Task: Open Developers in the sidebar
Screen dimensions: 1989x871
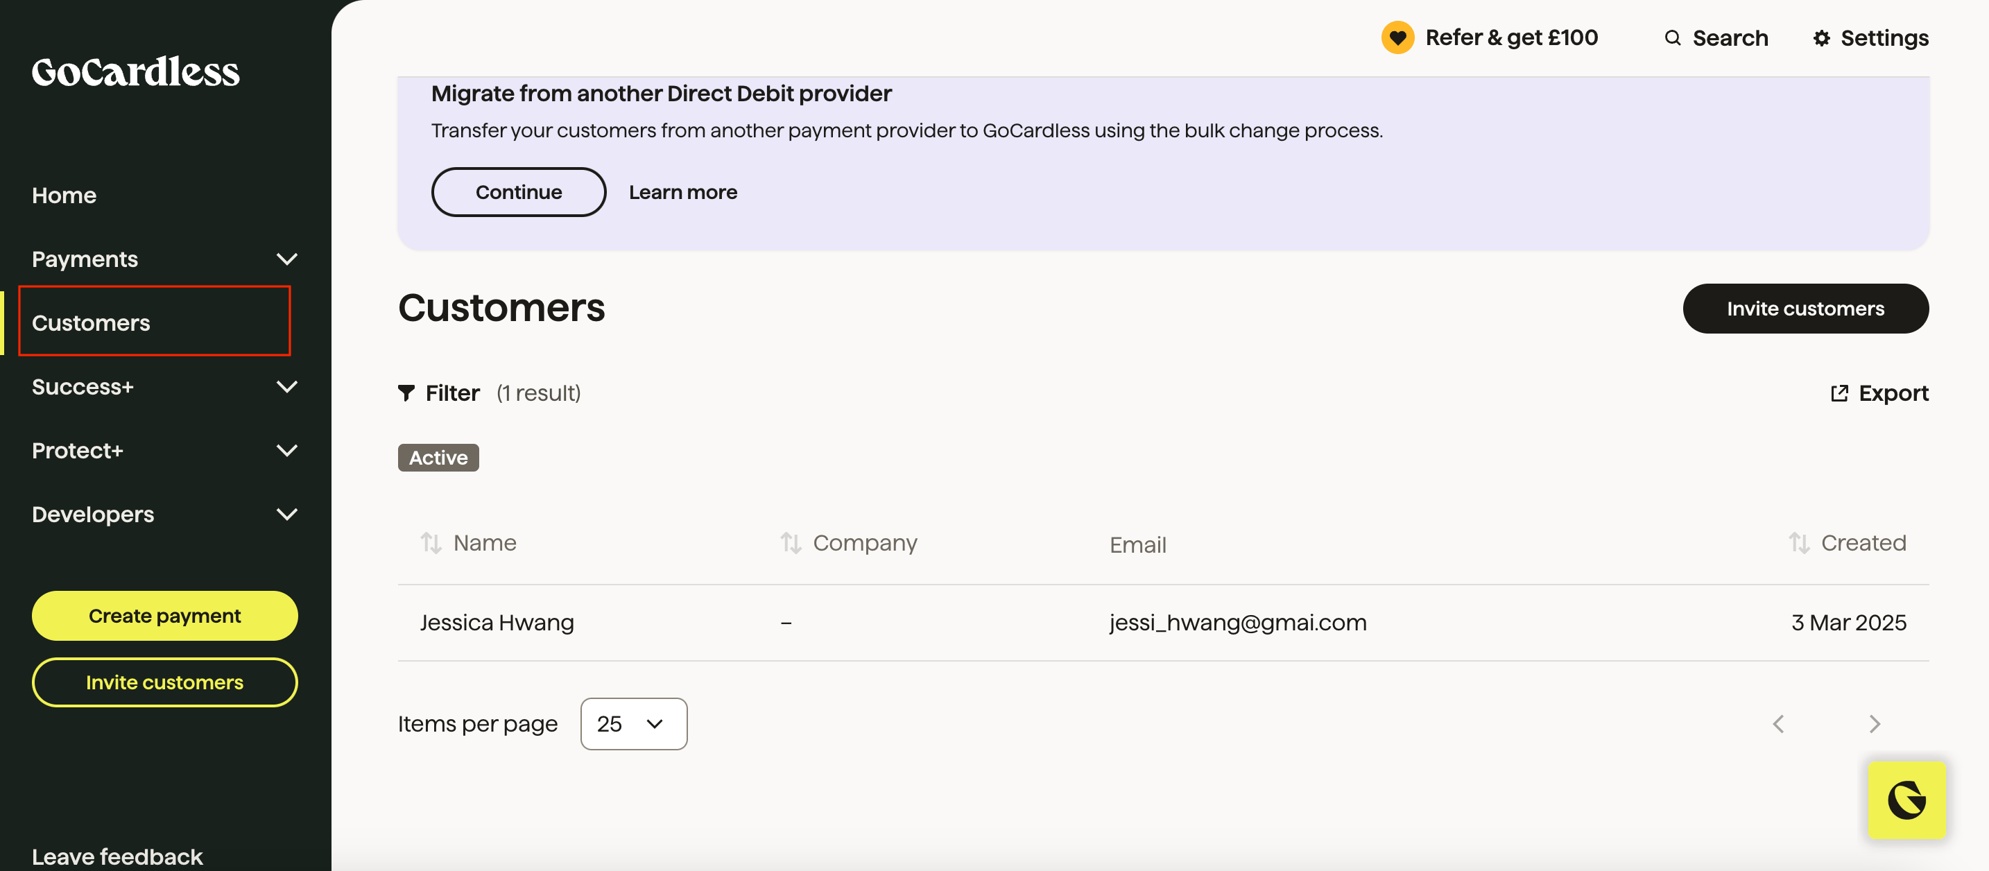Action: [93, 515]
